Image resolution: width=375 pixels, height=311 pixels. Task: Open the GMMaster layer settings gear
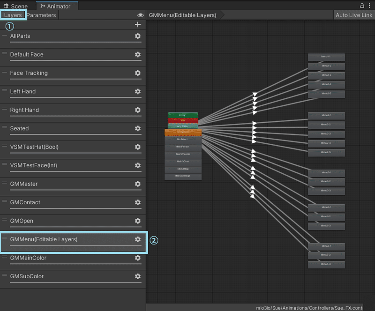click(x=137, y=184)
